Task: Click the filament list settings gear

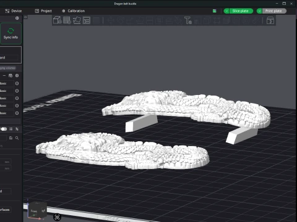Action: [17, 76]
